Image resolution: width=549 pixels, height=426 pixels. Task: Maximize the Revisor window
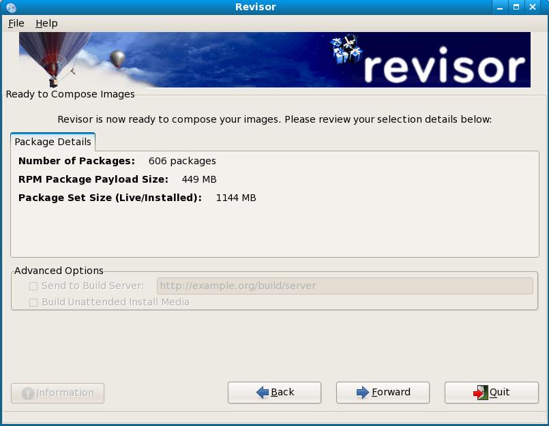[516, 7]
